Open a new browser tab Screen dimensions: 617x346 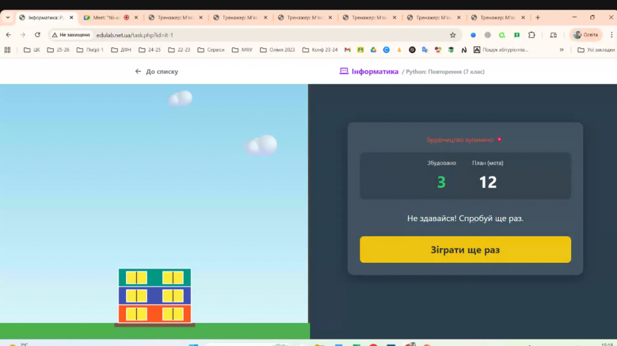537,17
